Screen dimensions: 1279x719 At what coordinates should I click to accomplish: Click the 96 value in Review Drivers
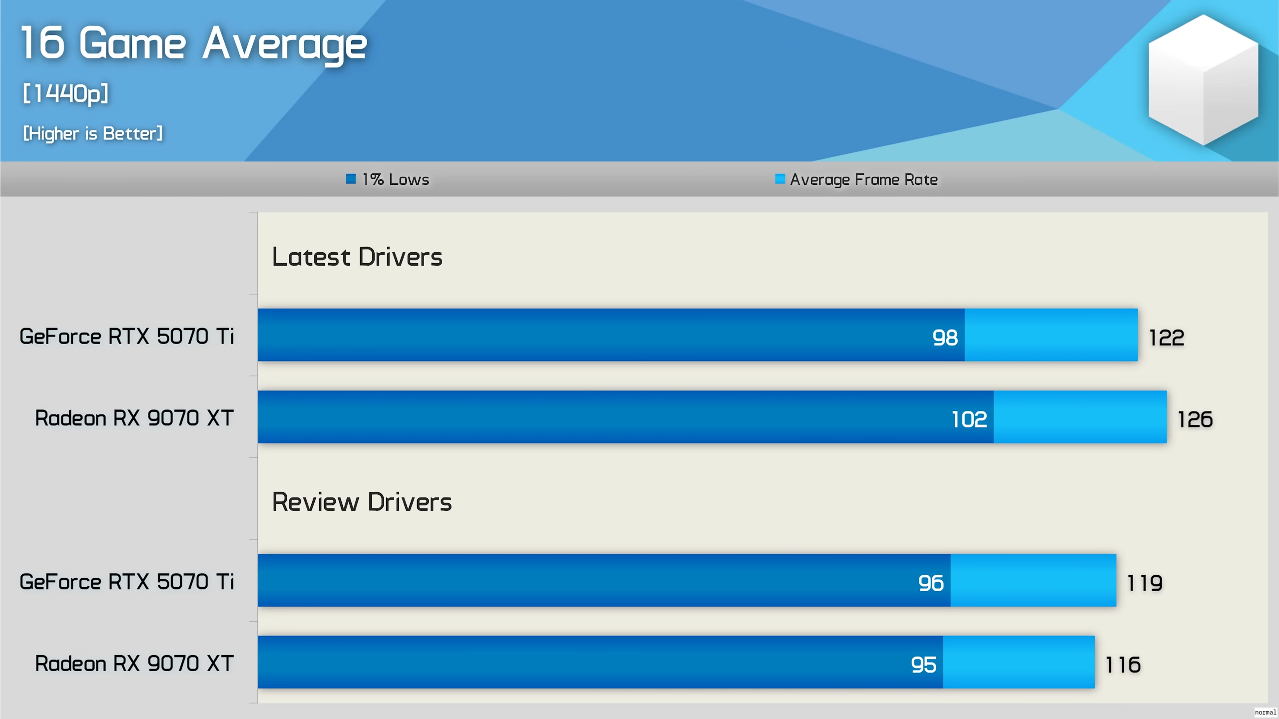(x=931, y=583)
